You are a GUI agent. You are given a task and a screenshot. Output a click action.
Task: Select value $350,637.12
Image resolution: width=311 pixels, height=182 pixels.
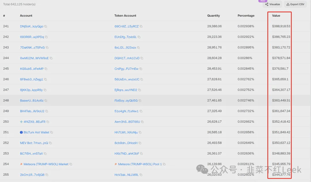tap(281, 143)
